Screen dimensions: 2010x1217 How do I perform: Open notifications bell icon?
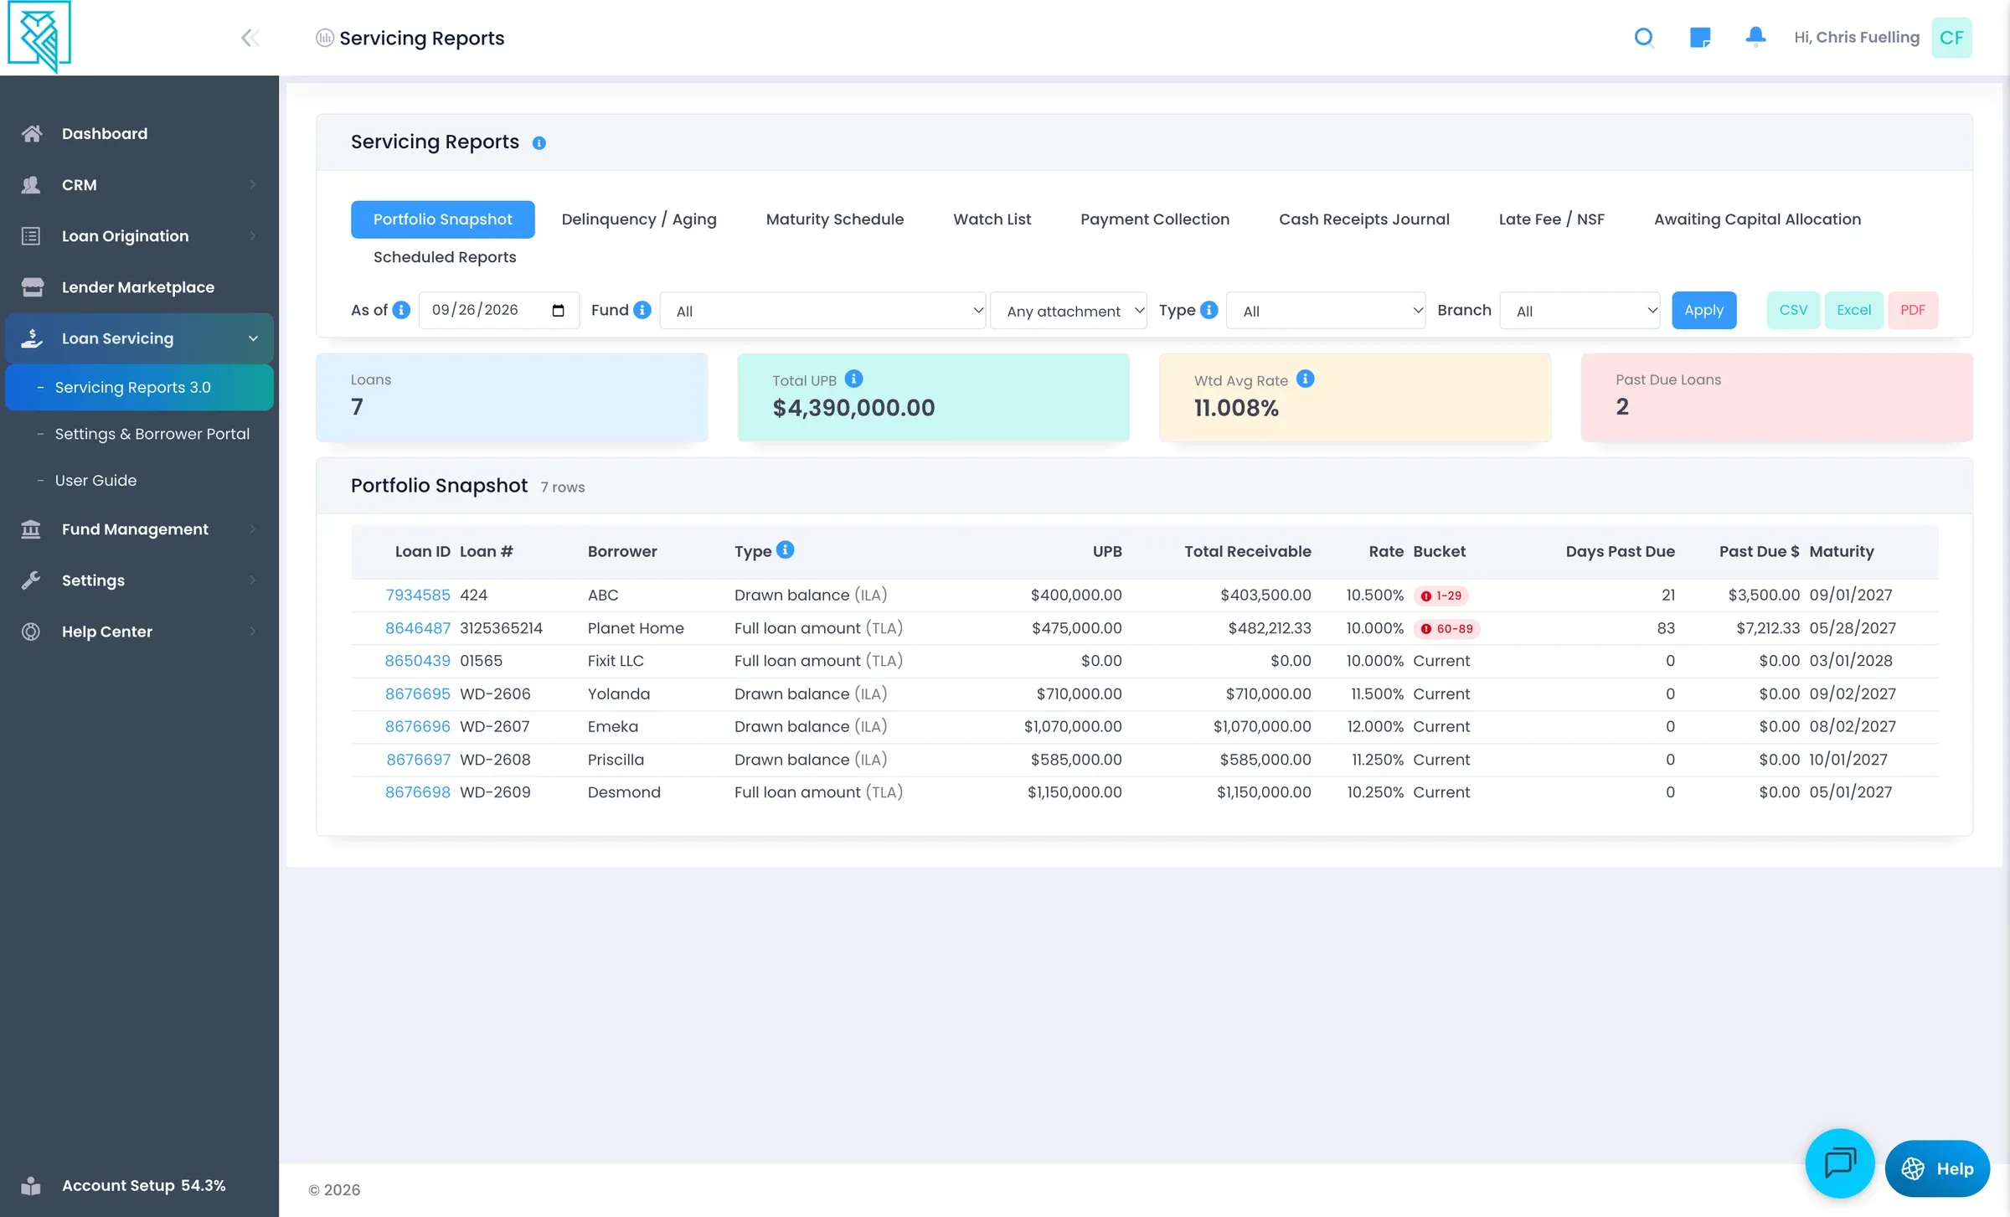coord(1755,37)
